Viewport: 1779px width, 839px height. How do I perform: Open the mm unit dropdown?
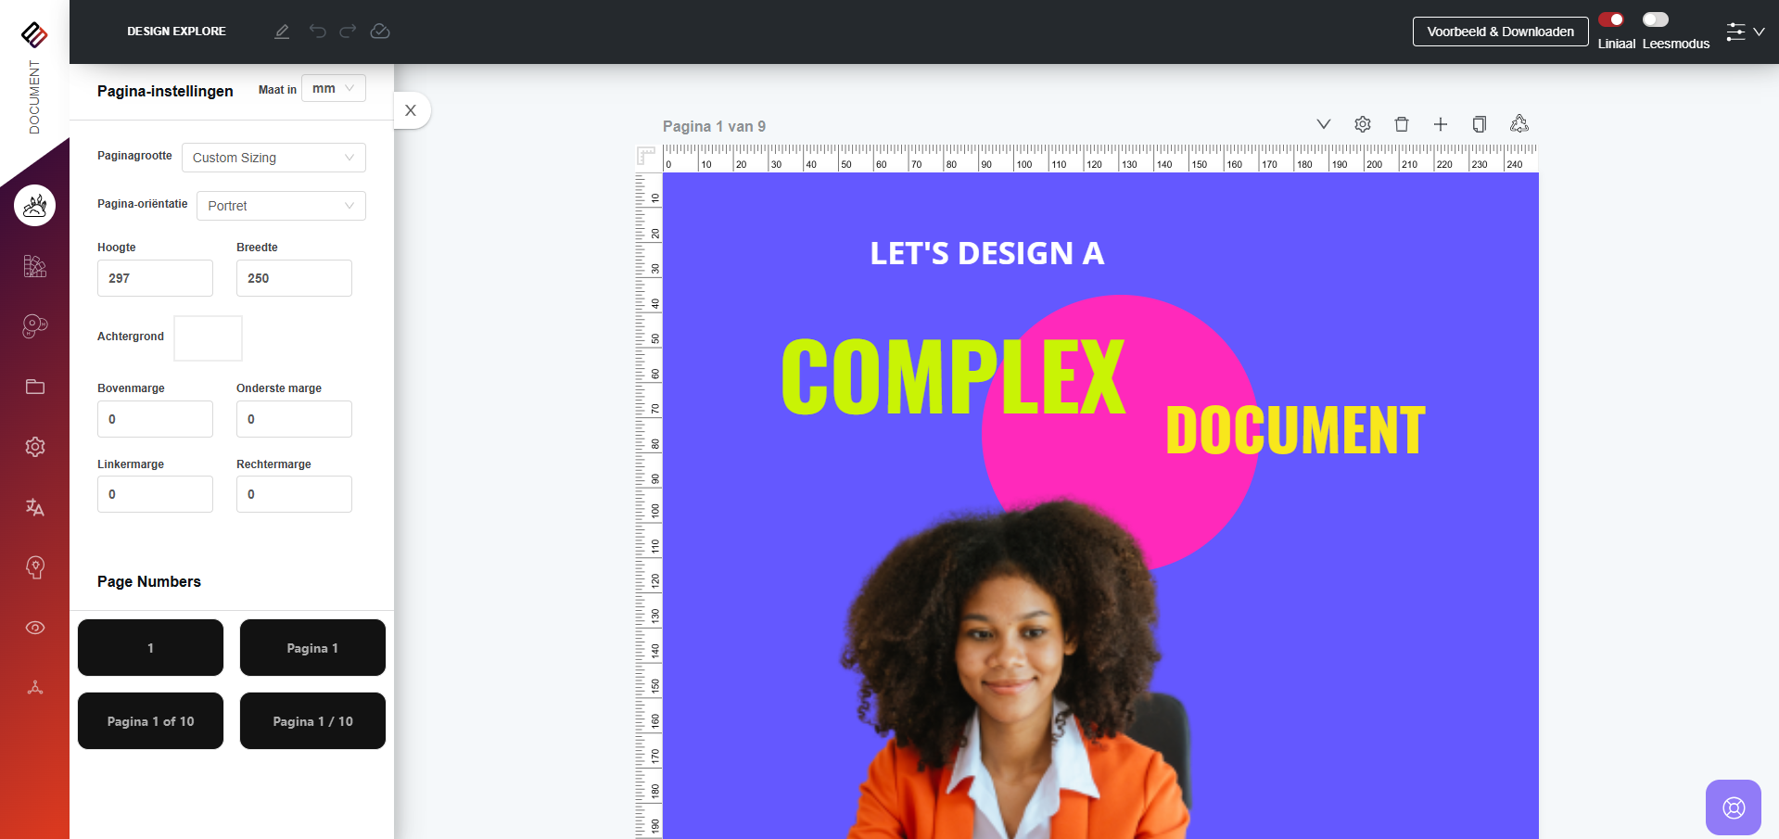(x=334, y=88)
